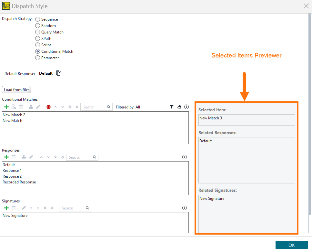Delete the selected Conditional Match
Image resolution: width=312 pixels, height=251 pixels.
click(21, 107)
